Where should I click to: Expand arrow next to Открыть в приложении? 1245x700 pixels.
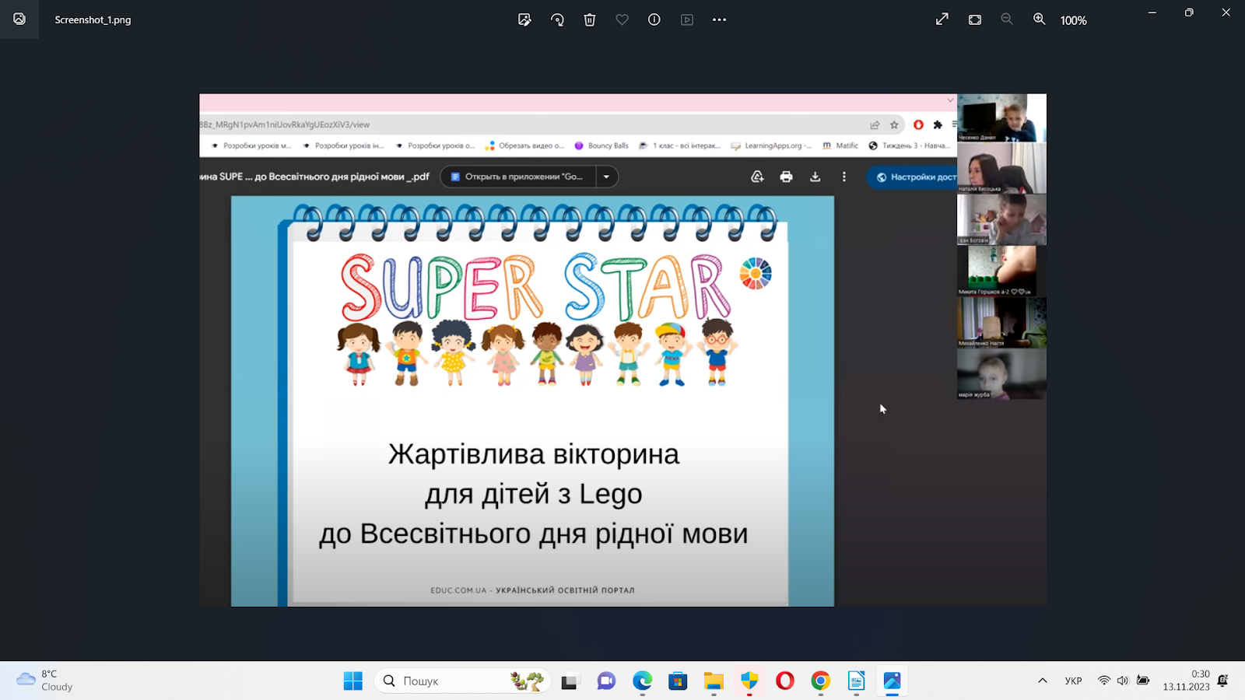pos(607,177)
